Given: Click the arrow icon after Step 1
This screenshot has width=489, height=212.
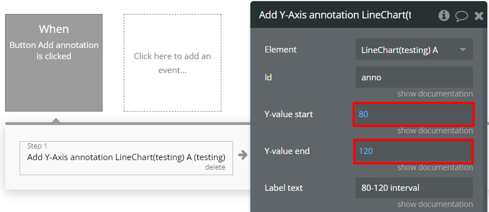Looking at the screenshot, I should coord(243,155).
